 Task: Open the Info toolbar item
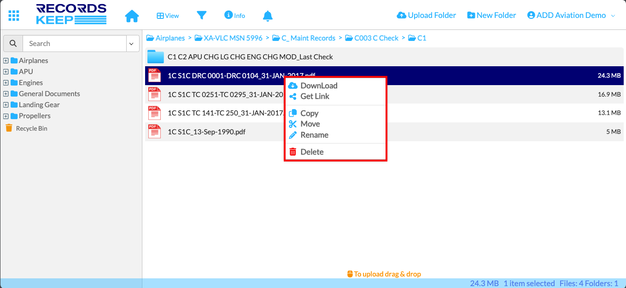pyautogui.click(x=234, y=15)
